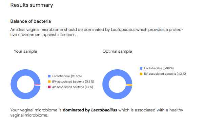204x124 pixels.
Task: Click the bold 'dominated by Lactobacillus' text
Action: (90, 110)
